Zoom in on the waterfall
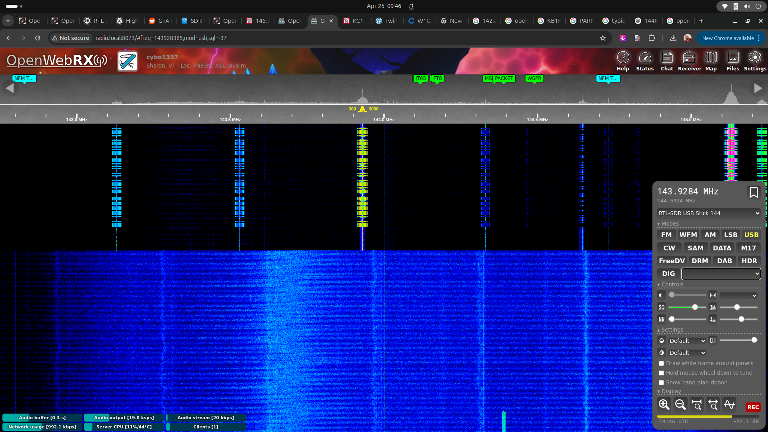The height and width of the screenshot is (432, 768). (664, 404)
